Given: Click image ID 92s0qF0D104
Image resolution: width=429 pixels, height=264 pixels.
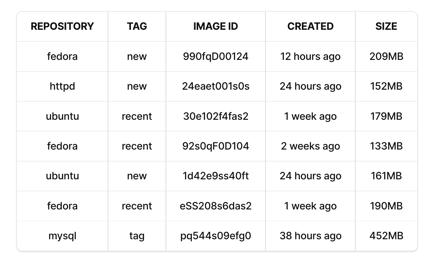Looking at the screenshot, I should point(215,146).
